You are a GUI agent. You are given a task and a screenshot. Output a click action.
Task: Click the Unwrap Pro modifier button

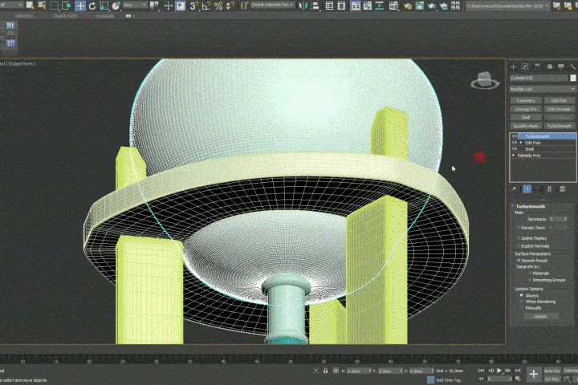pos(526,109)
